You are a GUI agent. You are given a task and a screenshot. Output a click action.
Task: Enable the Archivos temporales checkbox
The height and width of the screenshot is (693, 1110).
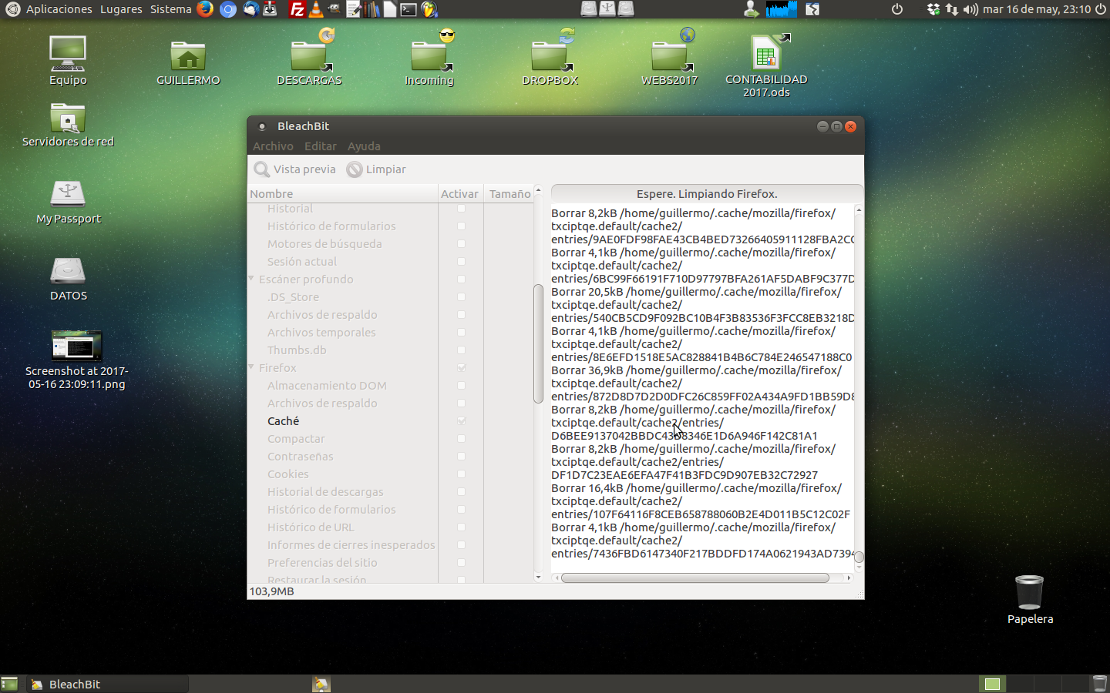click(462, 333)
